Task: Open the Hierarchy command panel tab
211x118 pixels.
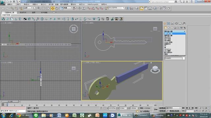Action: 172,23
